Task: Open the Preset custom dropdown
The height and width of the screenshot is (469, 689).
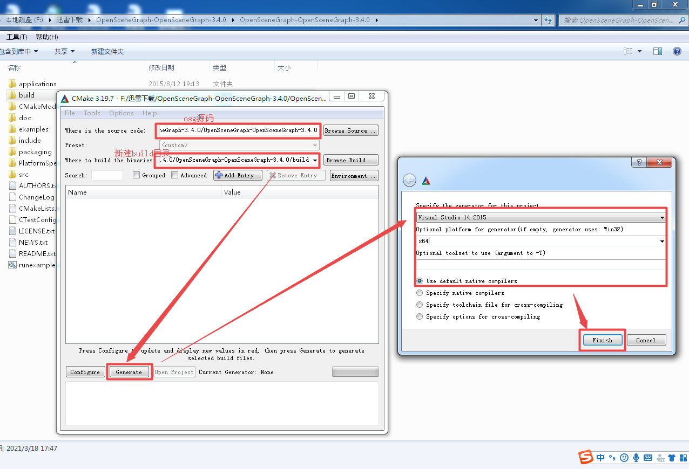Action: point(239,145)
